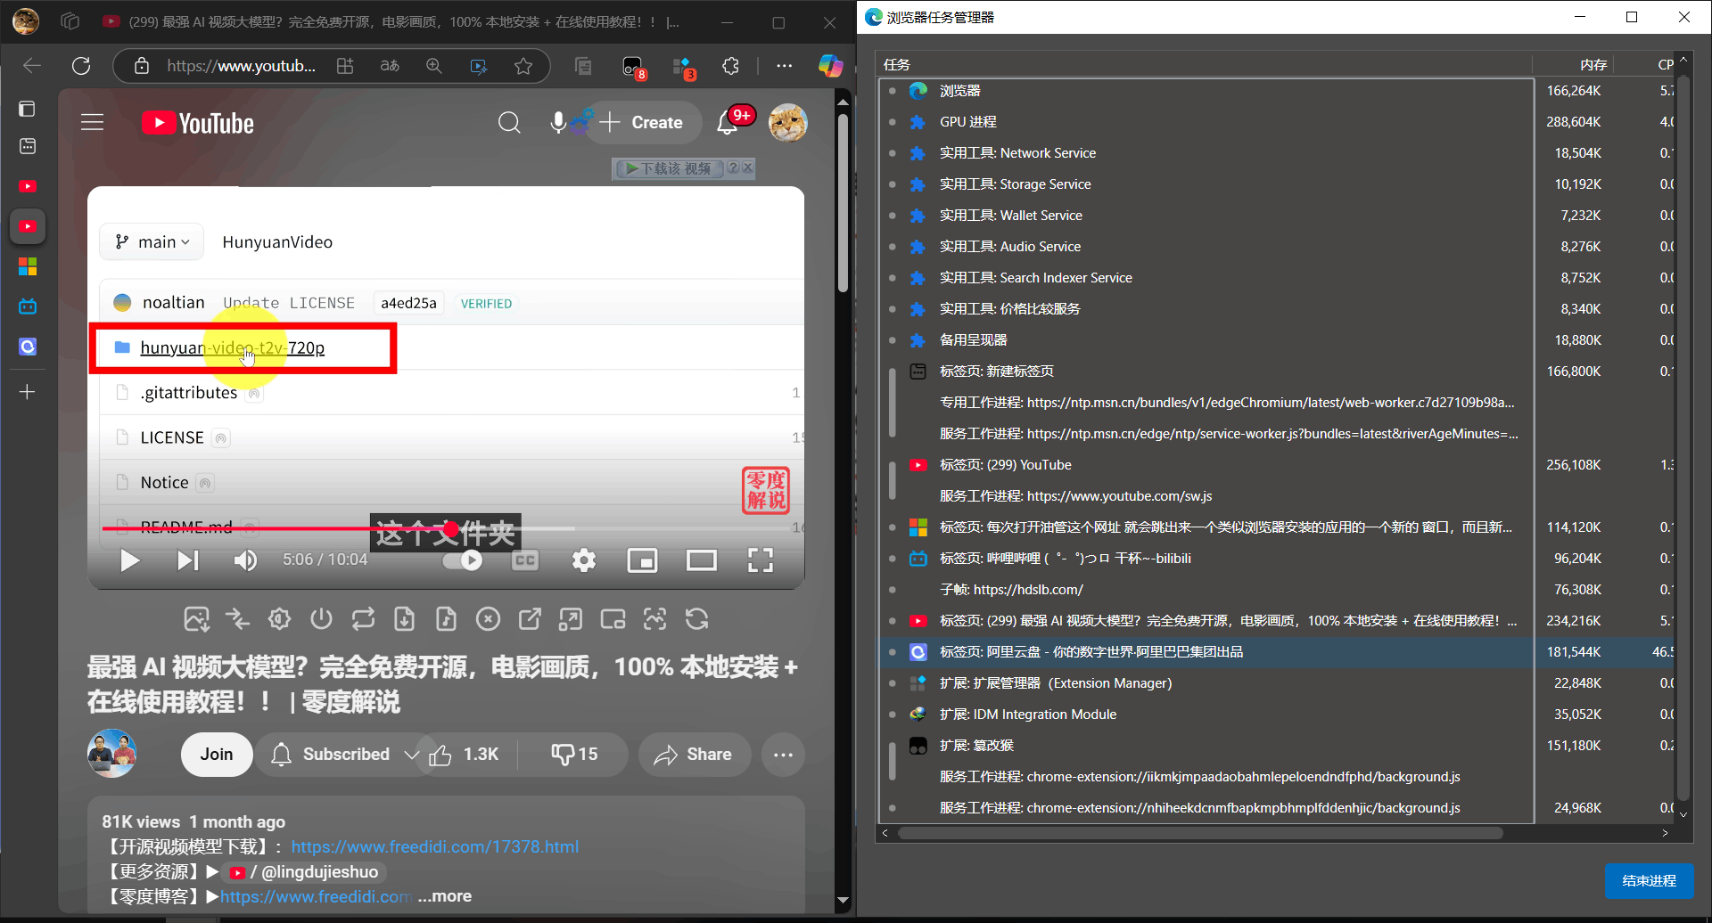Open YouTube notifications bell
Viewport: 1712px width, 923px height.
728,123
